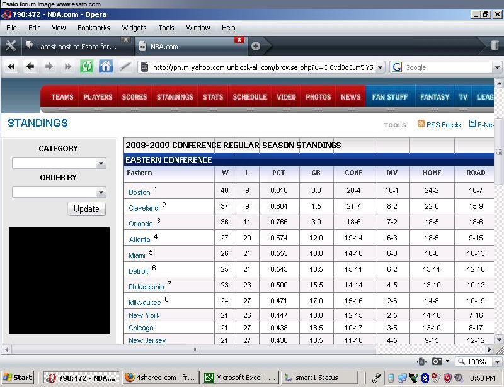Click the page icon in address bar
This screenshot has height=387, width=504.
[145, 67]
